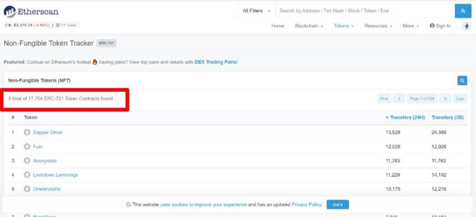
Task: Open the Fuxi token link
Action: (37, 147)
